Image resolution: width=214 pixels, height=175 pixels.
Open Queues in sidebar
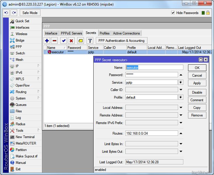(x=25, y=105)
